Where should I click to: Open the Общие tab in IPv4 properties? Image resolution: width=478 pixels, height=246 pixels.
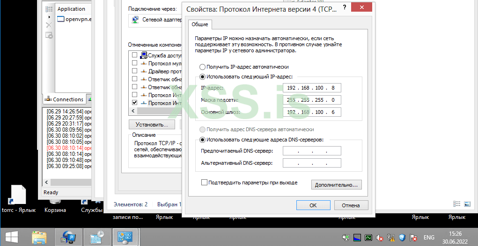(200, 24)
